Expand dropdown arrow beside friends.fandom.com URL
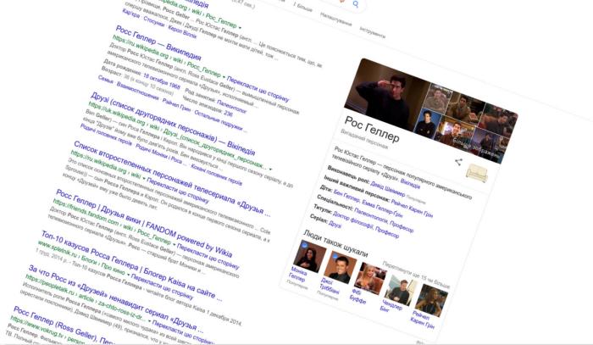Image resolution: width=593 pixels, height=345 pixels. 174,245
